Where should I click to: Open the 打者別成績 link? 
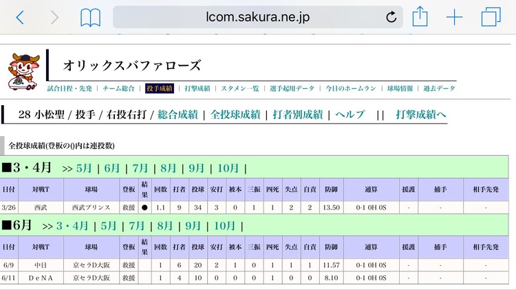coord(298,115)
